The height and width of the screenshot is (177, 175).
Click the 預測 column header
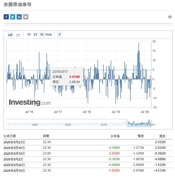tap(141, 136)
